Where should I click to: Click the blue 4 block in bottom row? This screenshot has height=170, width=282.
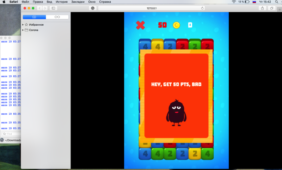tap(145, 154)
